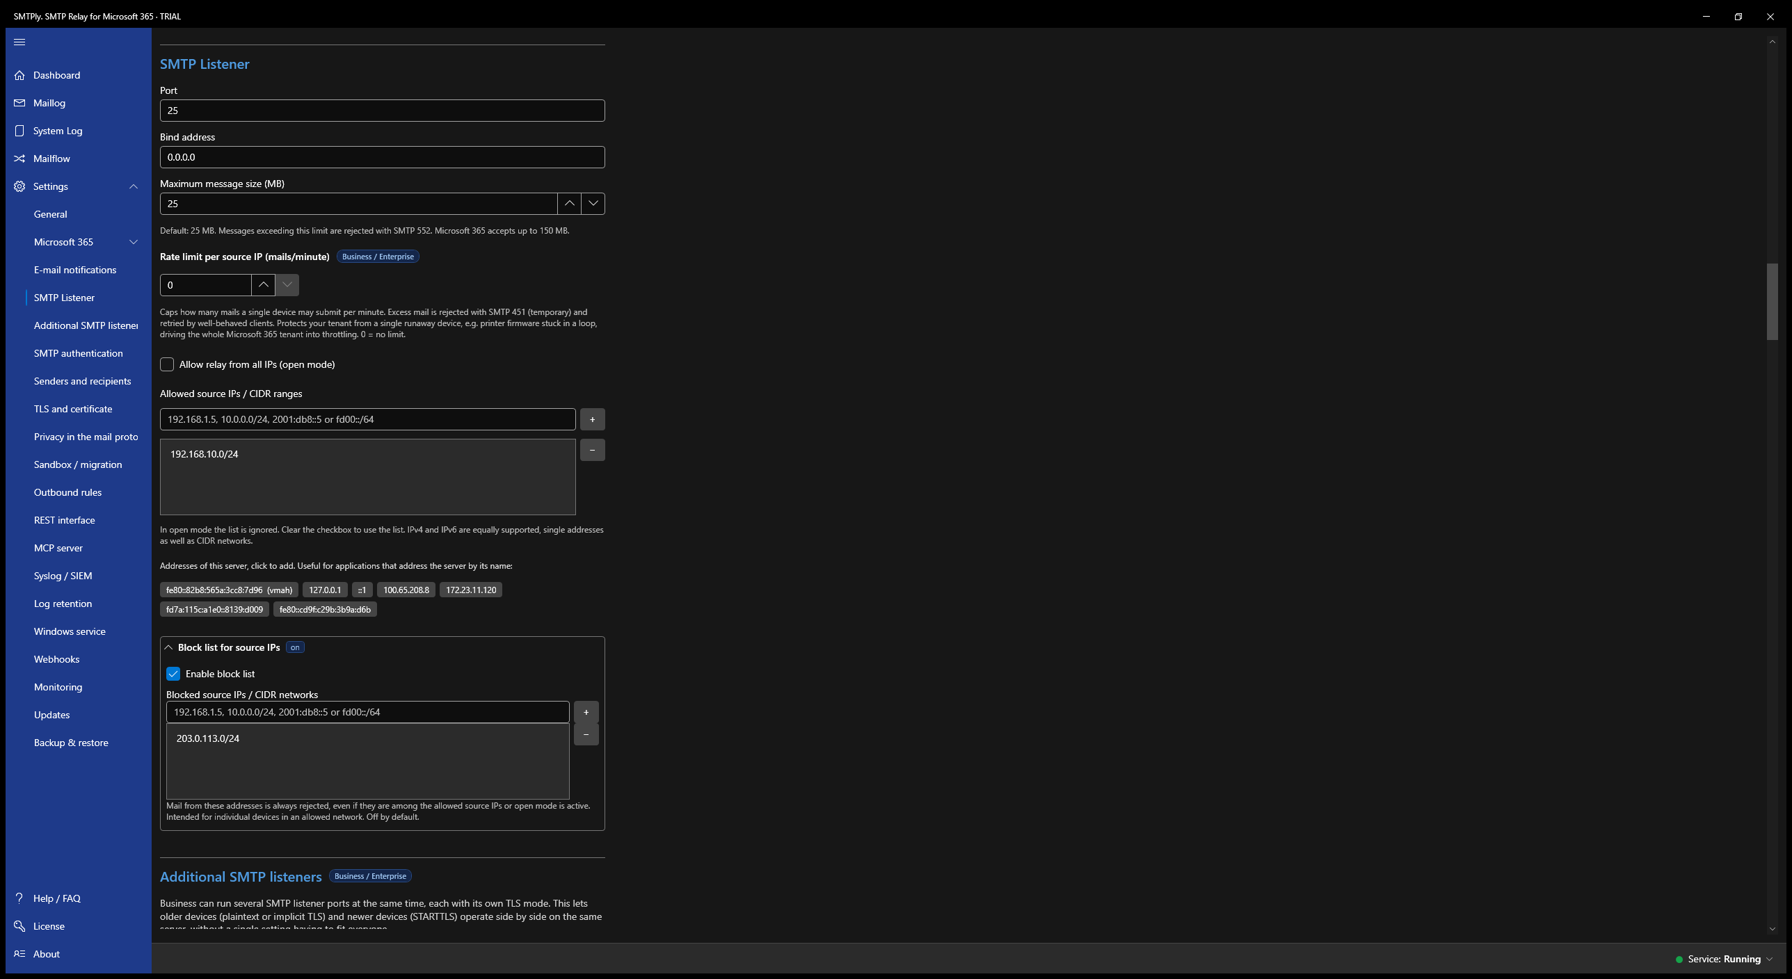The image size is (1792, 979).
Task: Click the vertical scrollbar thumb
Action: 1772,302
